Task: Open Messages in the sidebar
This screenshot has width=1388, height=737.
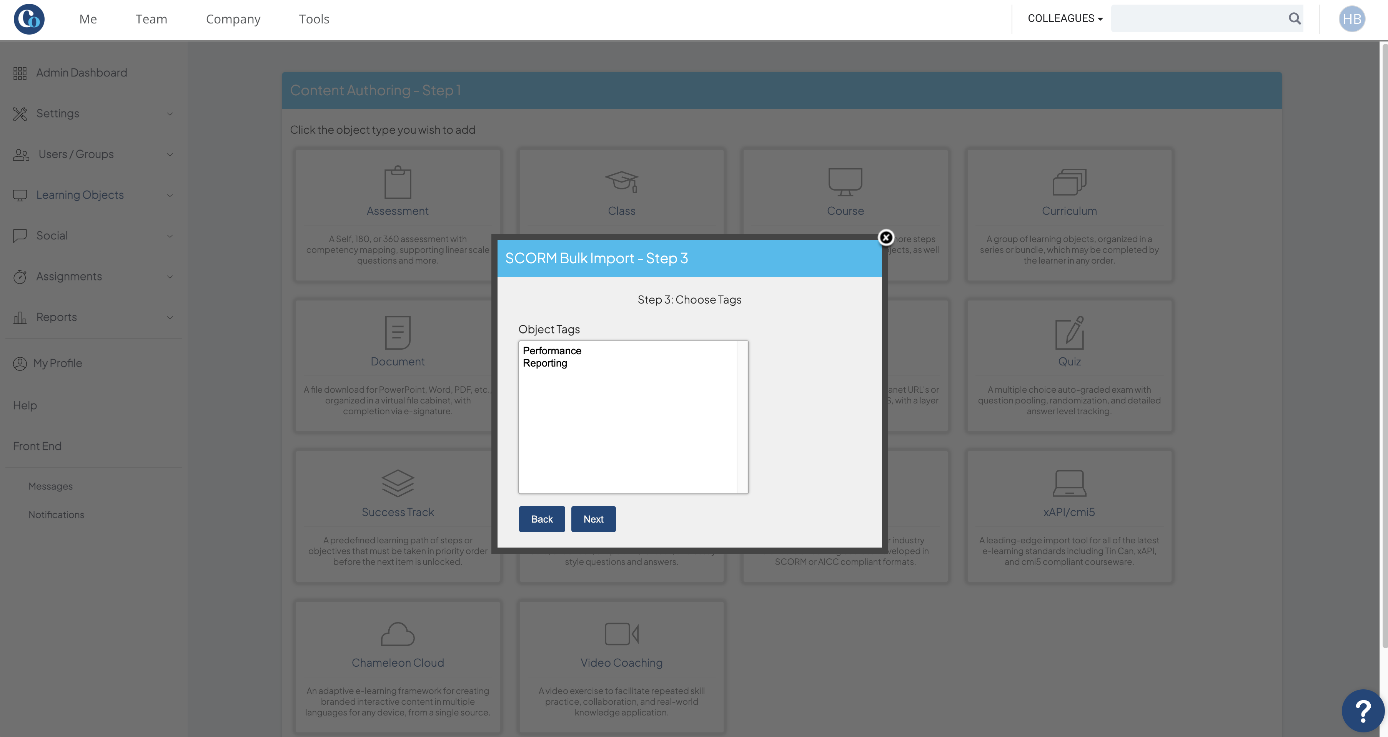Action: point(50,486)
